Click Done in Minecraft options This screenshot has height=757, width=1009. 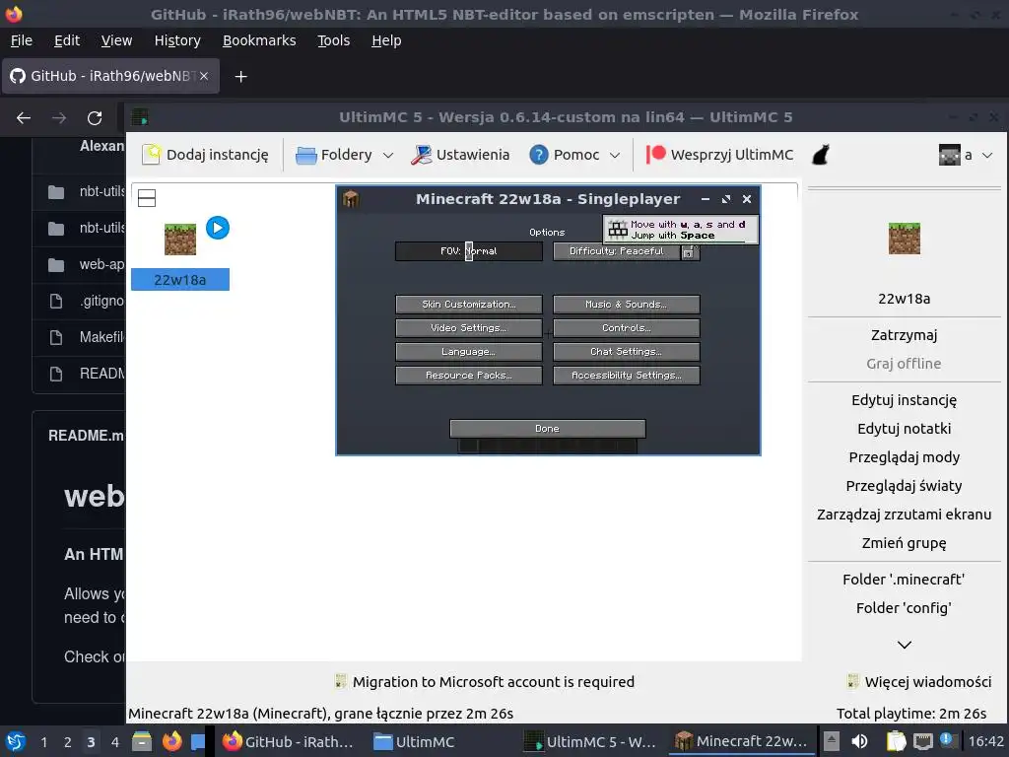click(x=547, y=429)
